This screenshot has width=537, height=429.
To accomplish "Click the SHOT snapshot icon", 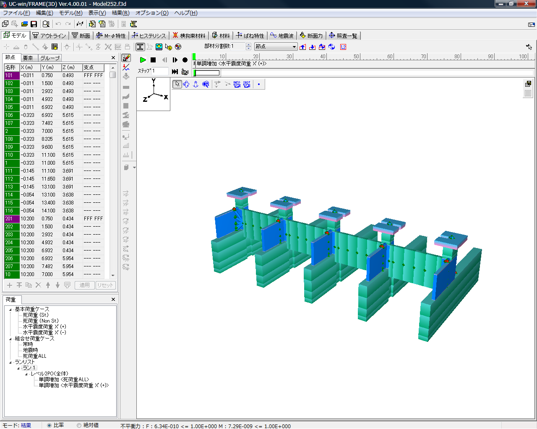I will (x=247, y=84).
